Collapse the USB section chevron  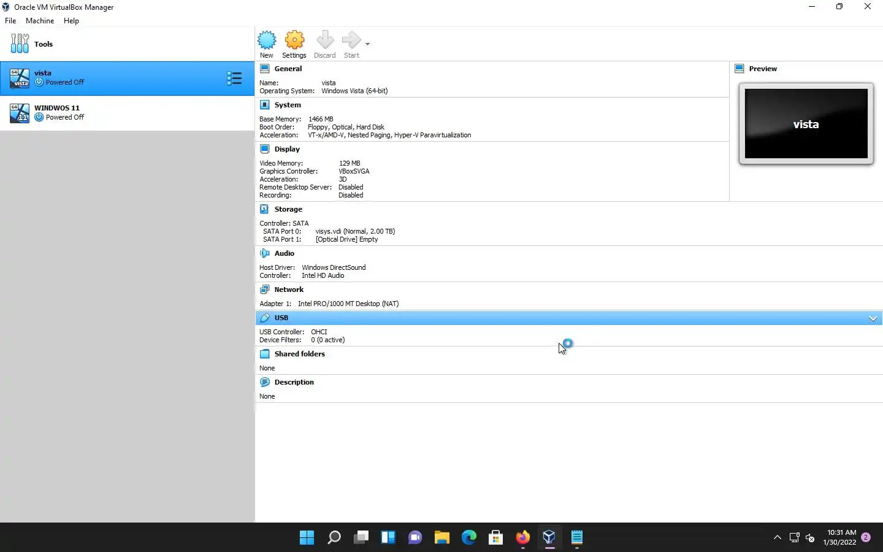(x=873, y=318)
